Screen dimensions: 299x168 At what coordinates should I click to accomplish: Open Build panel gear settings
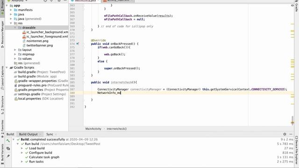coord(285,134)
